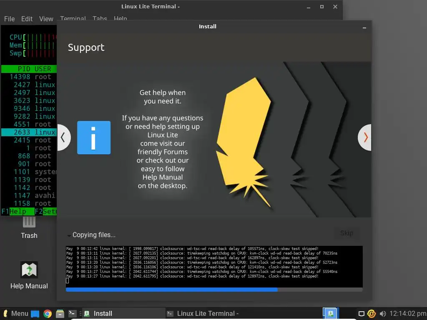Click F2 Setup in htop footer
The image size is (427, 320).
pyautogui.click(x=46, y=211)
